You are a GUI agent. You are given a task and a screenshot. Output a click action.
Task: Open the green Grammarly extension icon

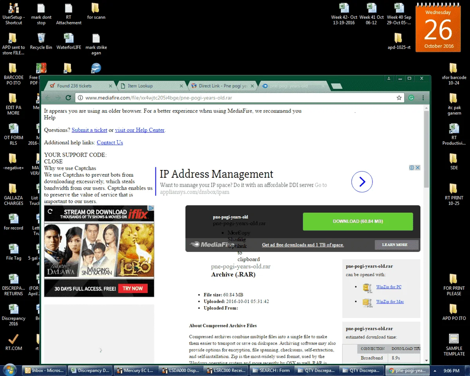click(411, 98)
